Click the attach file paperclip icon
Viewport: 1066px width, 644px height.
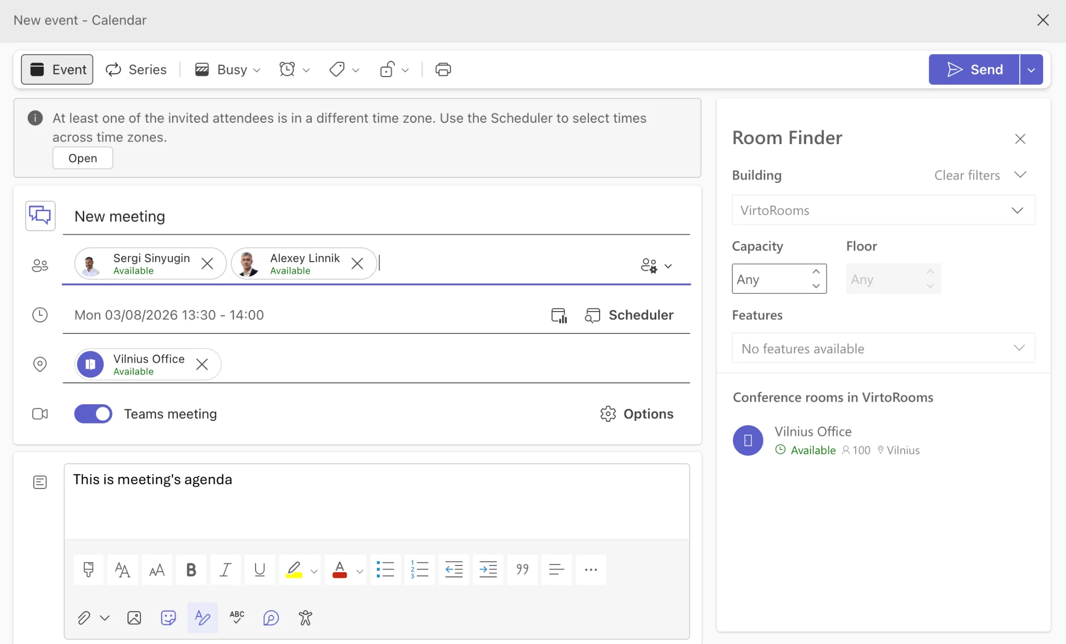point(84,617)
